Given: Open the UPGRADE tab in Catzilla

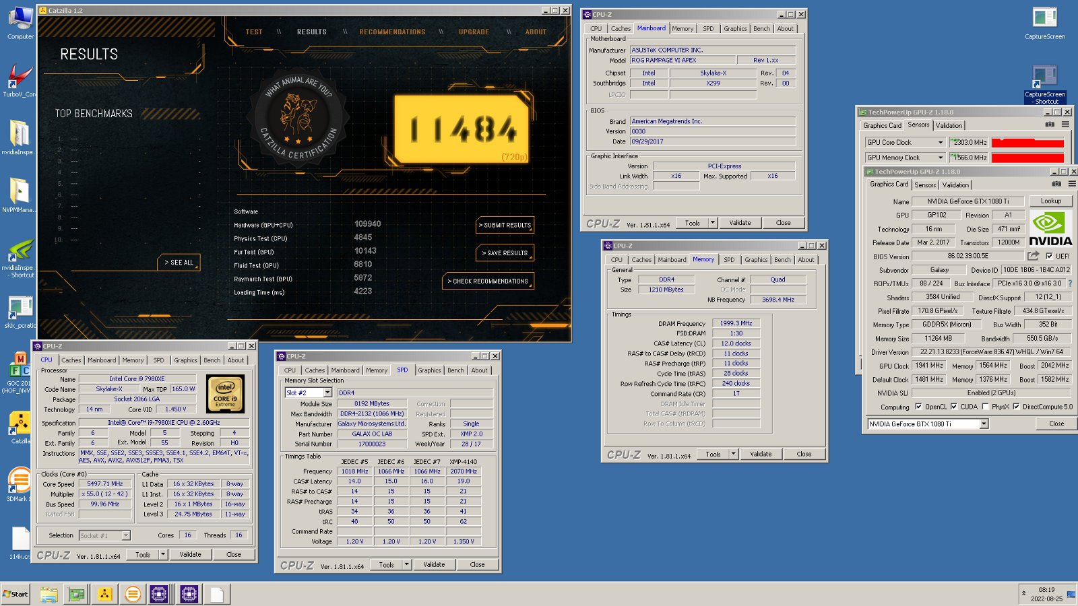Looking at the screenshot, I should pos(474,32).
